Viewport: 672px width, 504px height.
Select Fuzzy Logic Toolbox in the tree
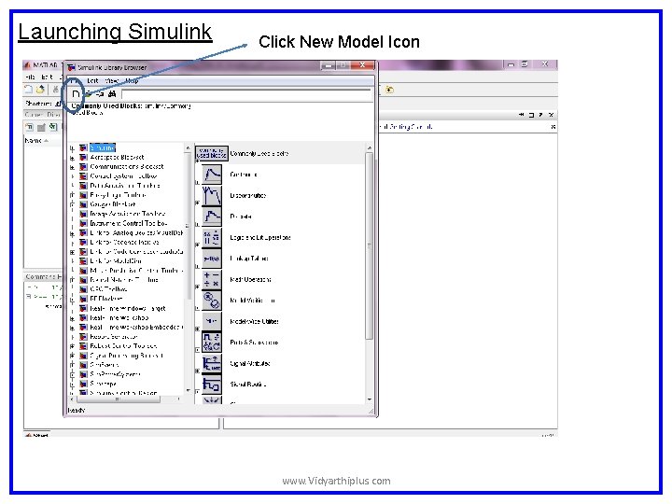[x=118, y=195]
